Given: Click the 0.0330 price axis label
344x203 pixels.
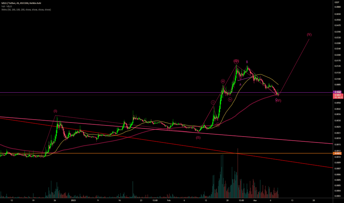Looking at the screenshot, I should point(337,38).
